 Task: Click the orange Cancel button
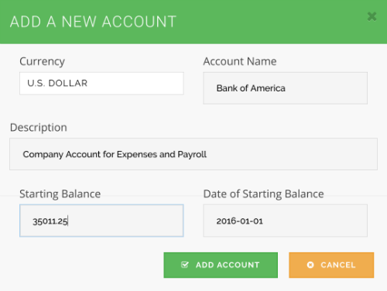[x=331, y=265]
